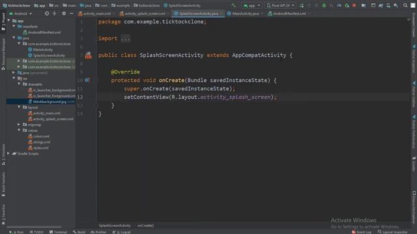Image resolution: width=417 pixels, height=234 pixels.
Task: Click the class gutter icon beside SplashScreenActivity
Action: [89, 55]
